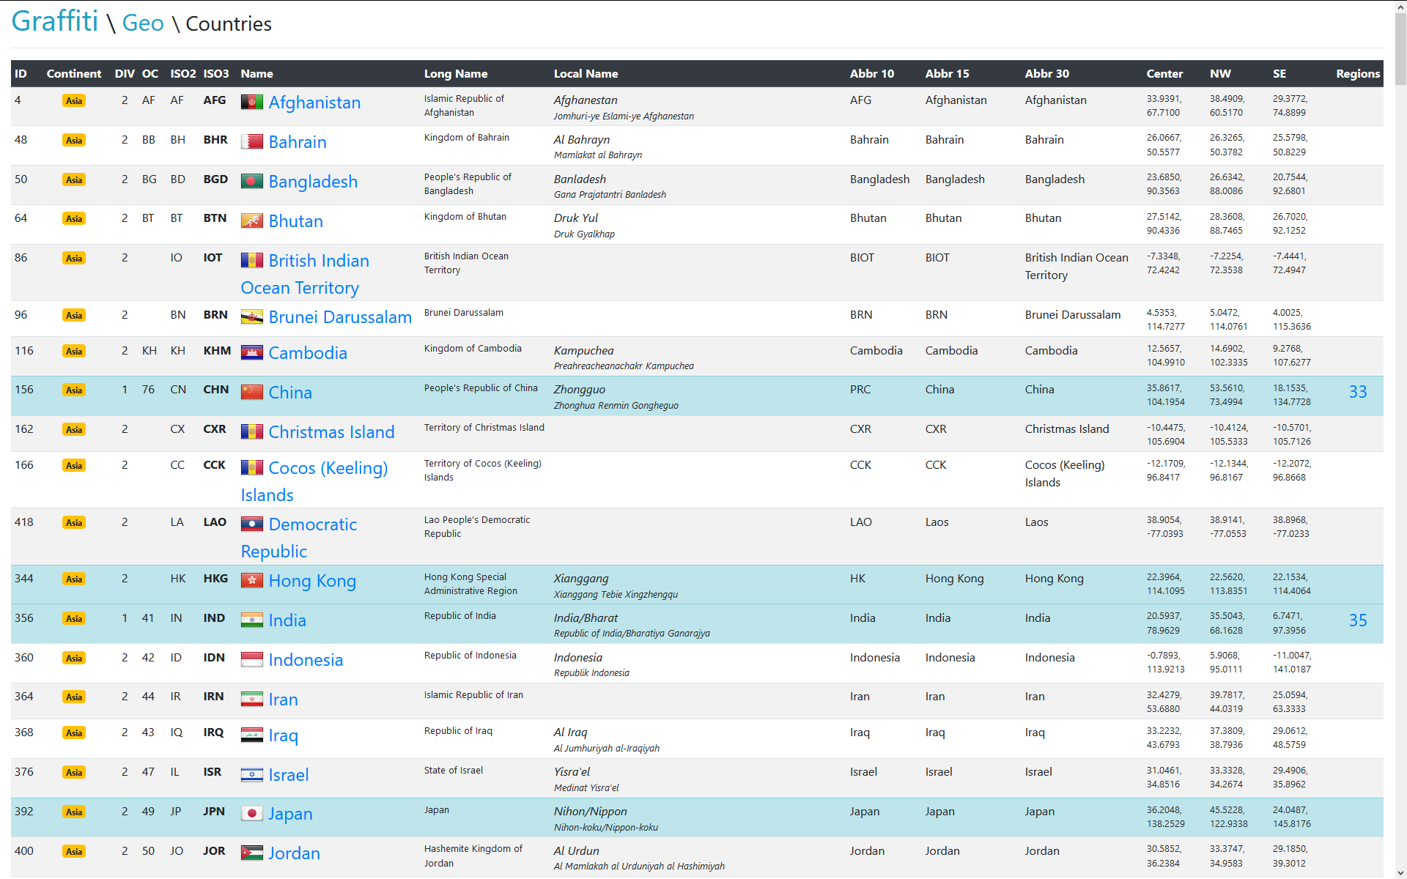The image size is (1407, 879).
Task: Click the China flag icon
Action: pos(251,392)
